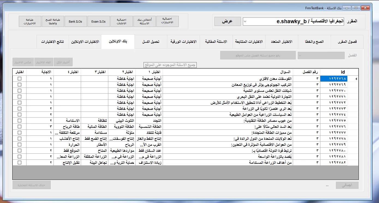Screen dimensions: 379x203
Task: Click the احصائية الاجابات toolbar button
Action: click(122, 22)
